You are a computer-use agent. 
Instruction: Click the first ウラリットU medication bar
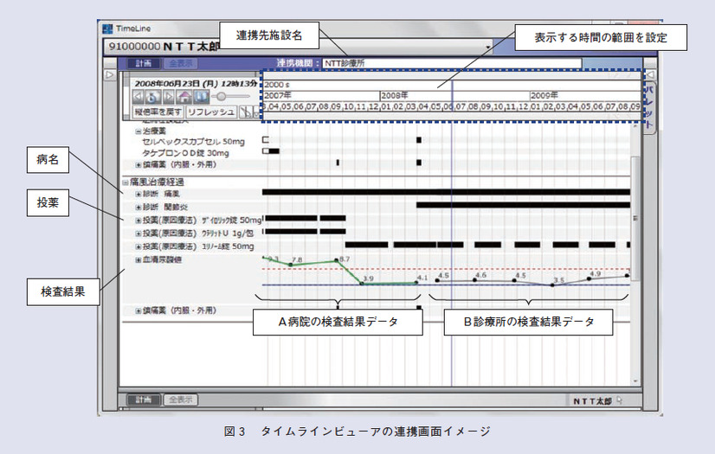coord(291,232)
